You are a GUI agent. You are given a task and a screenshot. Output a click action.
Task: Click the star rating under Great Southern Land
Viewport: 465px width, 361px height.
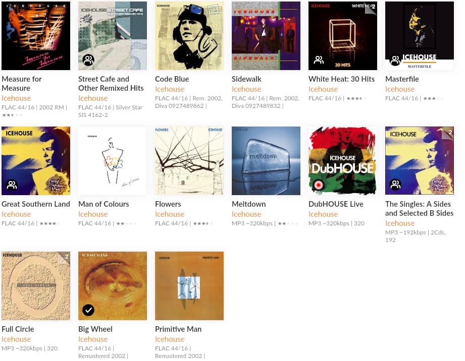click(x=49, y=223)
